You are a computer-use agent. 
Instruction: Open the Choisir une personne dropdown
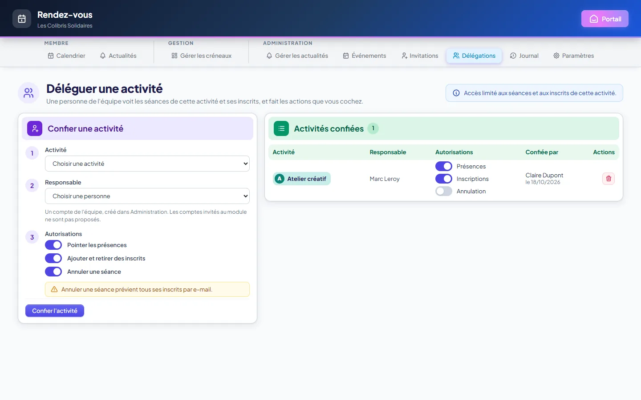(147, 196)
